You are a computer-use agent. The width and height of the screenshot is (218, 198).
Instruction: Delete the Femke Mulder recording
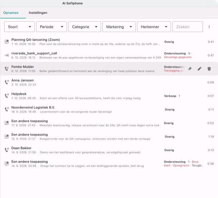pyautogui.click(x=209, y=68)
